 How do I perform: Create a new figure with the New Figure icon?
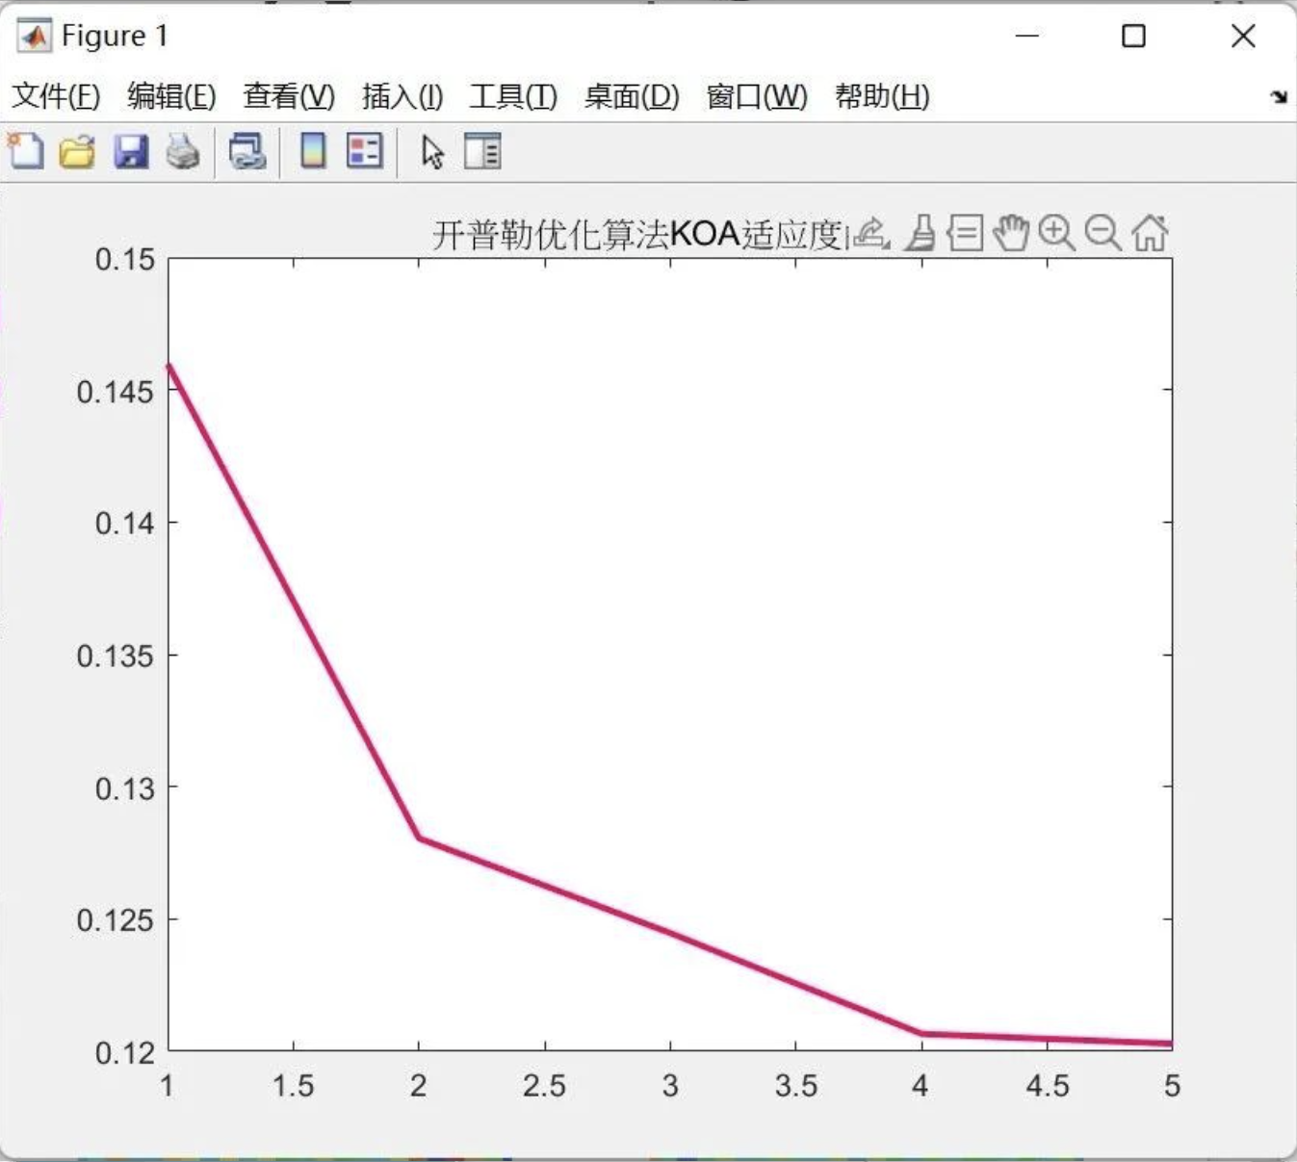pyautogui.click(x=26, y=151)
